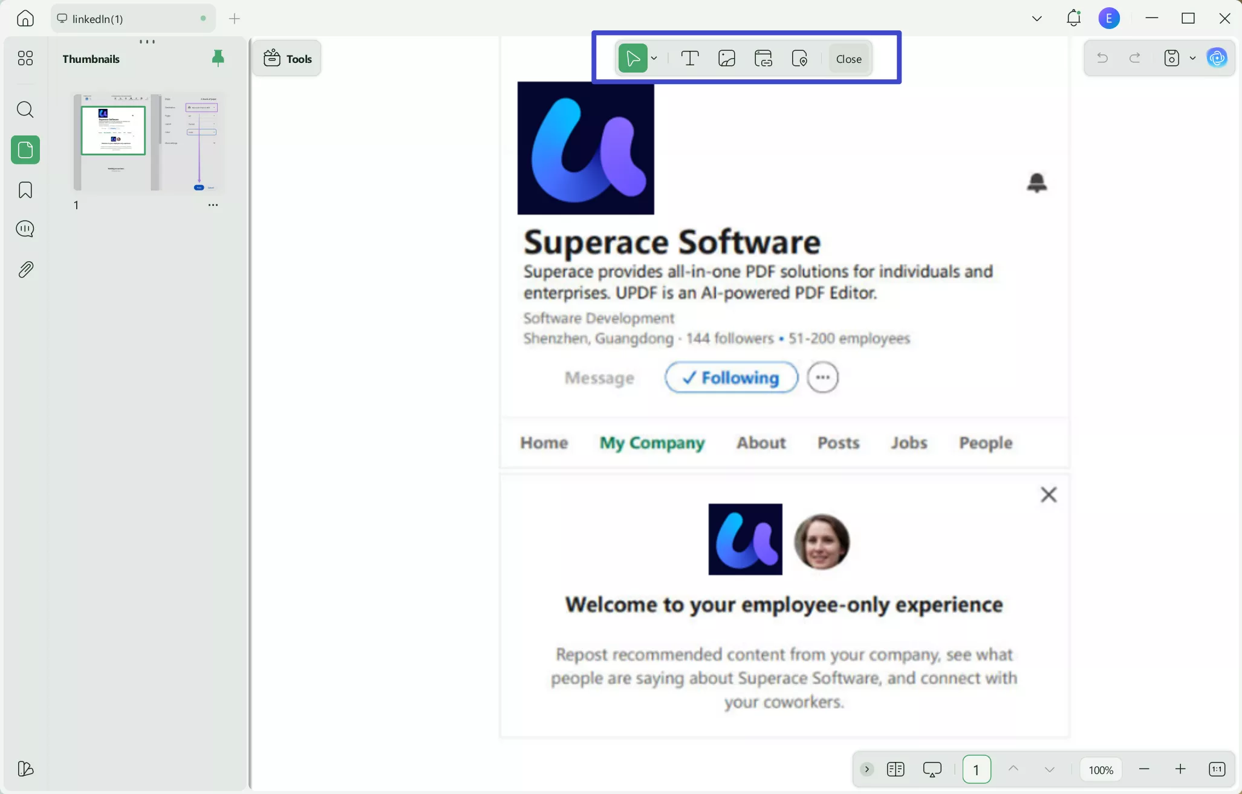
Task: Click the Link tool icon
Action: [763, 59]
